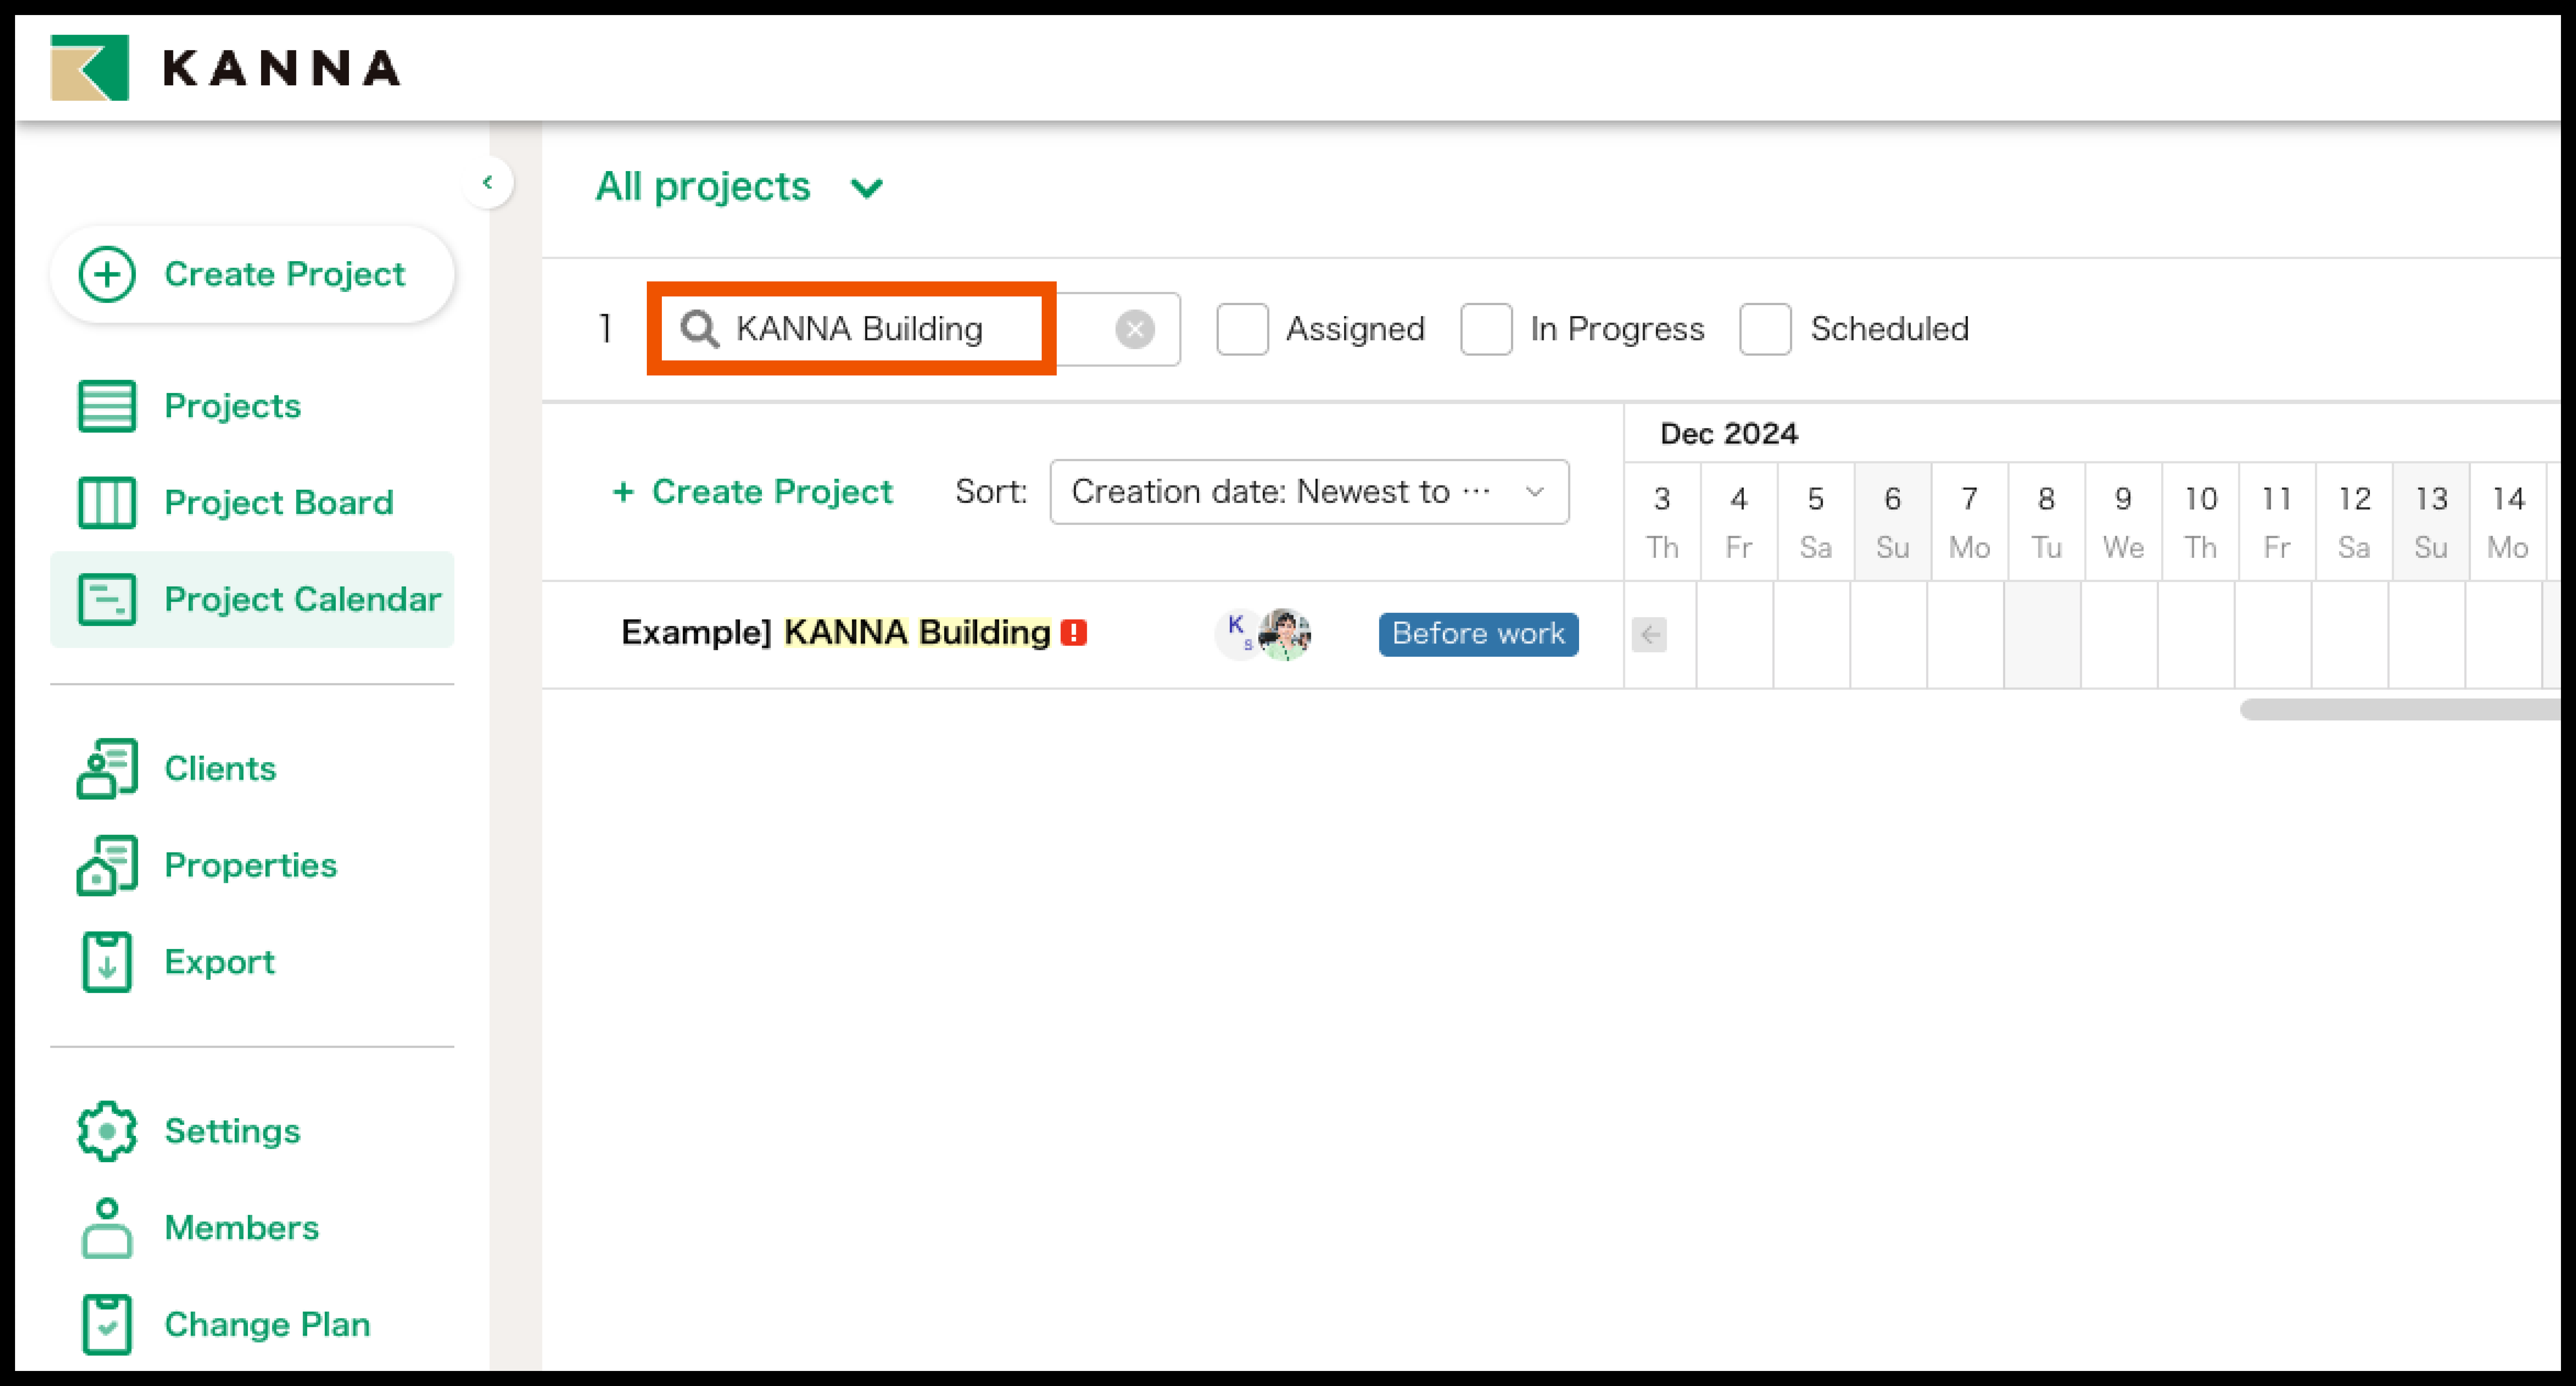Click the sidebar Create Project button
The height and width of the screenshot is (1386, 2576).
[252, 274]
